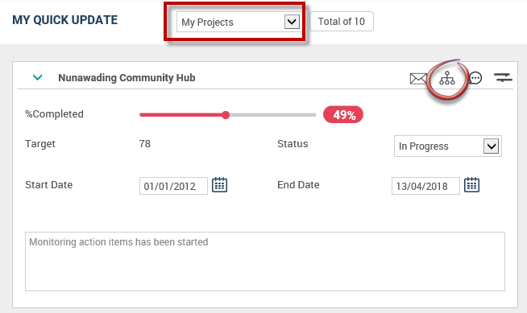527x313 pixels.
Task: Click the %Completed slider handle
Action: (226, 115)
